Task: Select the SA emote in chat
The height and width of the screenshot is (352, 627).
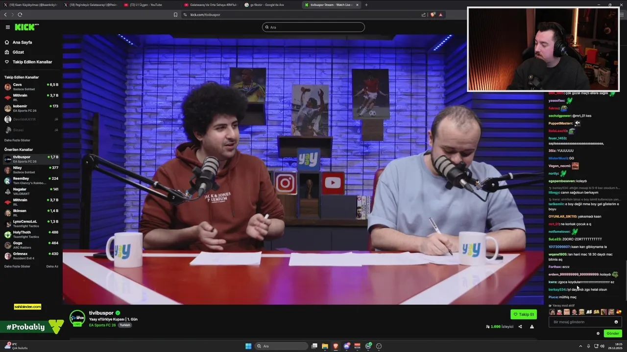Action: click(597, 312)
